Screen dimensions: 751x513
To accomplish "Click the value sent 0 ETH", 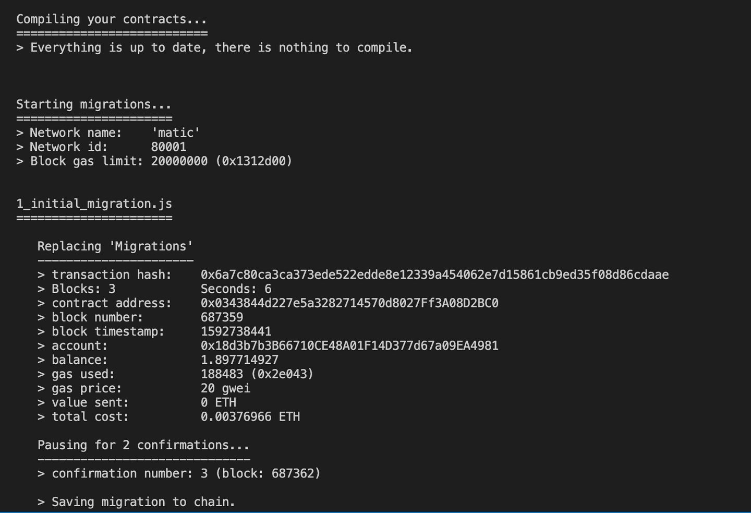I will click(218, 403).
